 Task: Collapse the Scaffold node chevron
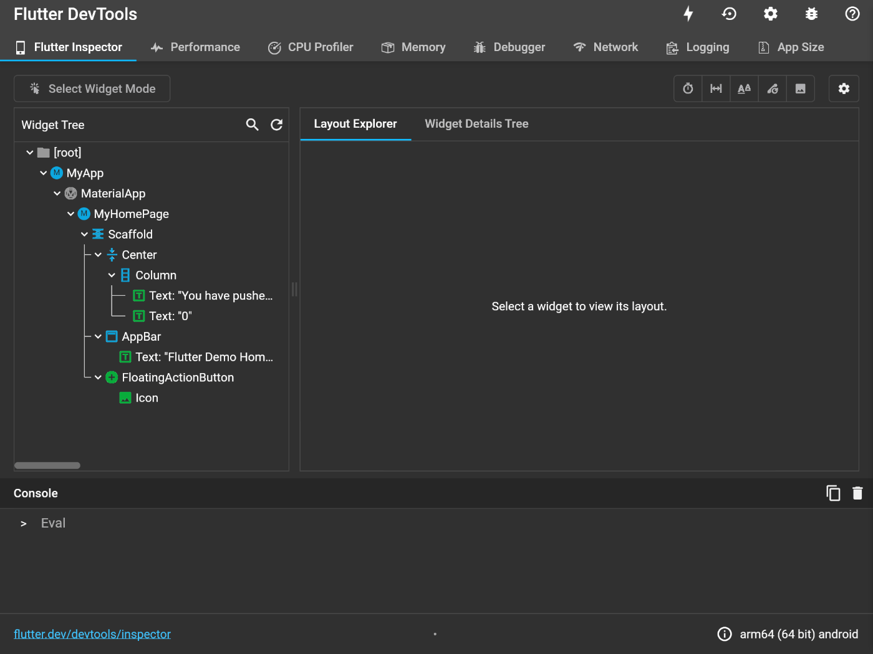point(84,234)
